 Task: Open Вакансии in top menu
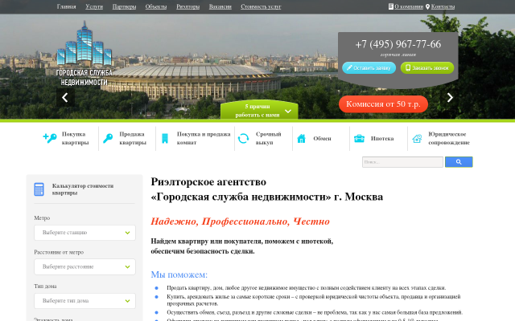(x=220, y=6)
